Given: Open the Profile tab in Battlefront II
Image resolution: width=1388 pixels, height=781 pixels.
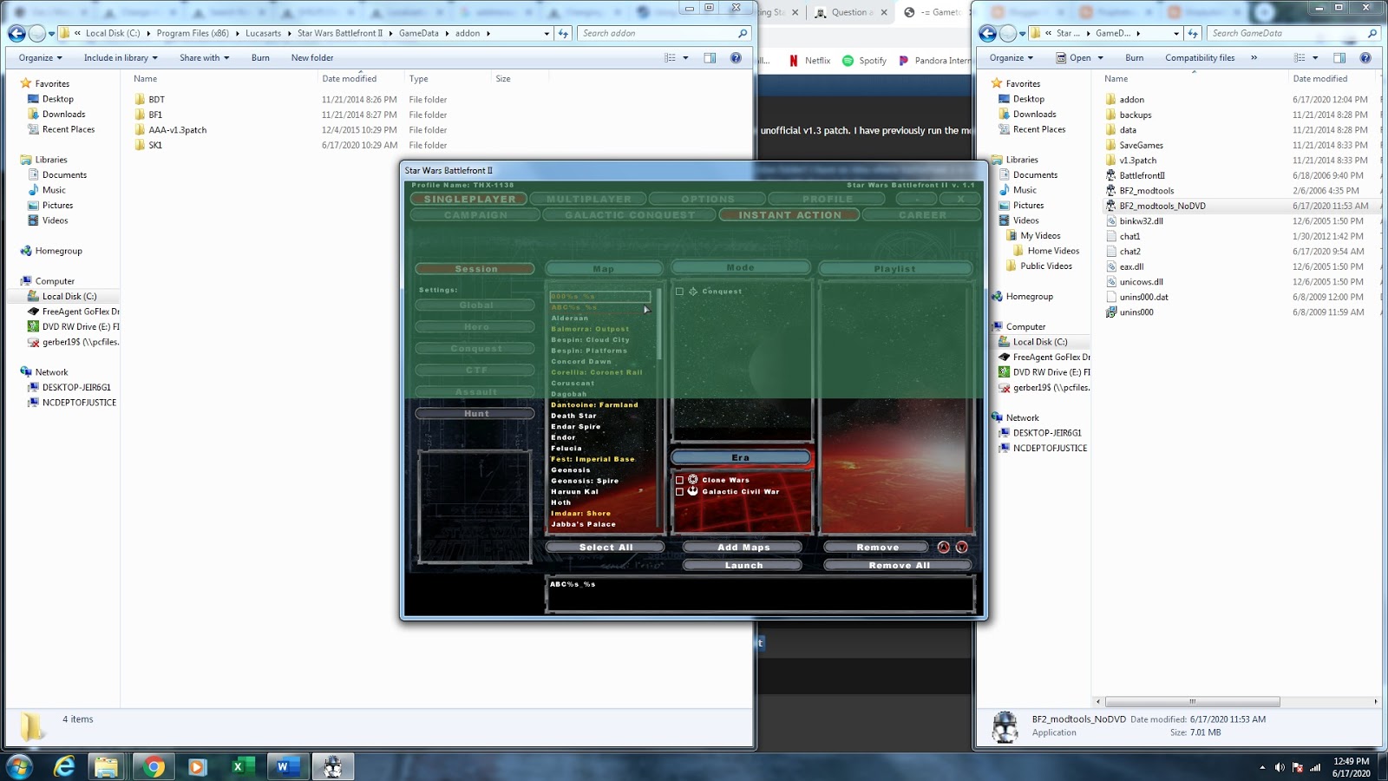Looking at the screenshot, I should (828, 199).
